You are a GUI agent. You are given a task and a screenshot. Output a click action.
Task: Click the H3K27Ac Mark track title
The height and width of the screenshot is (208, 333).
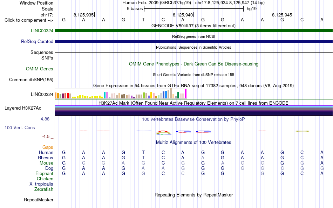tap(193, 103)
